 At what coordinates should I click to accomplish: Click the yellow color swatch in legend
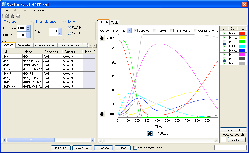pyautogui.click(x=242, y=37)
